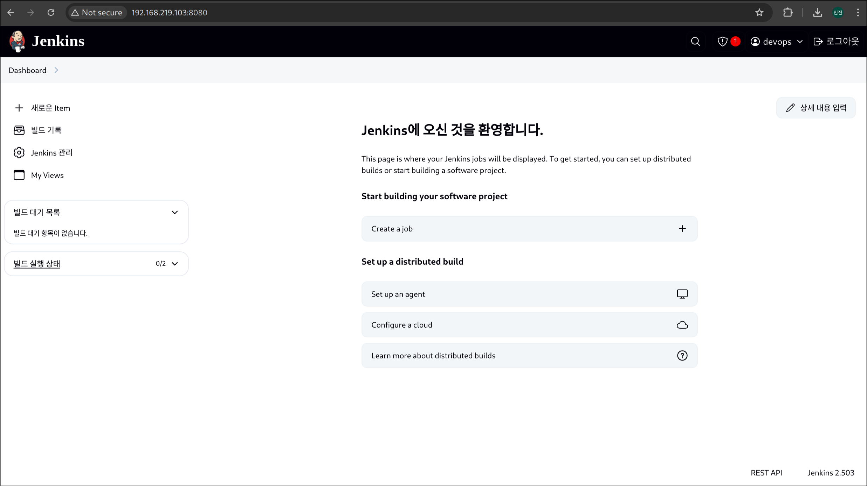Click Configure a cloud
Viewport: 867px width, 486px height.
(529, 325)
